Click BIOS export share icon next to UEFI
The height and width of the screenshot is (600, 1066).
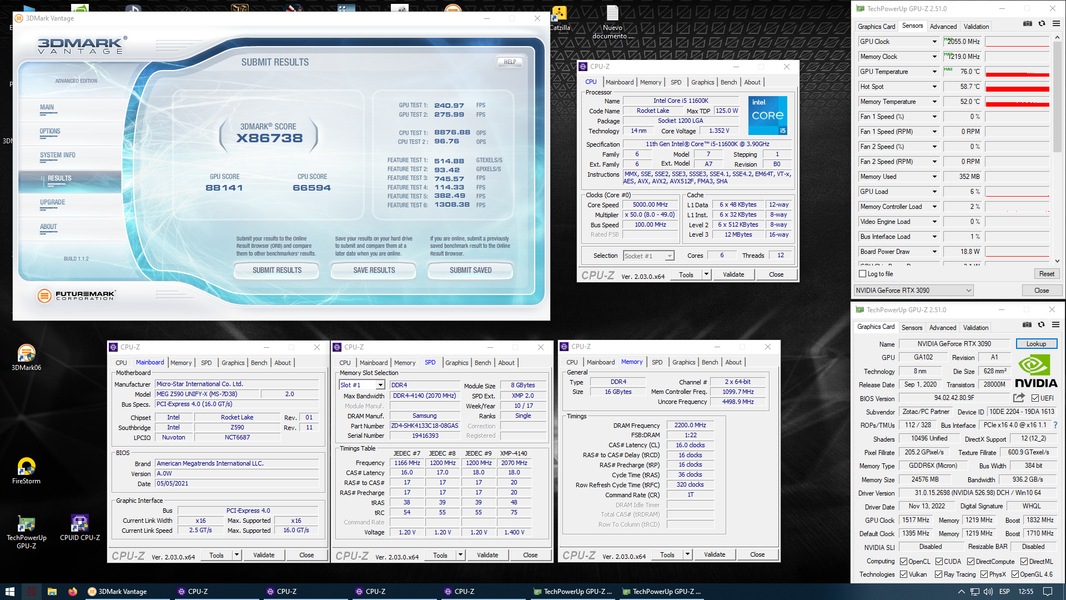[1019, 398]
